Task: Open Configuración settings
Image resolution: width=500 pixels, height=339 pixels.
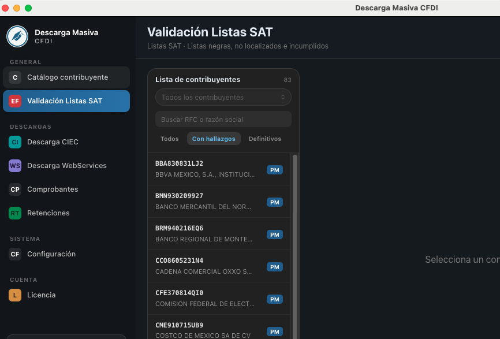Action: tap(66, 254)
